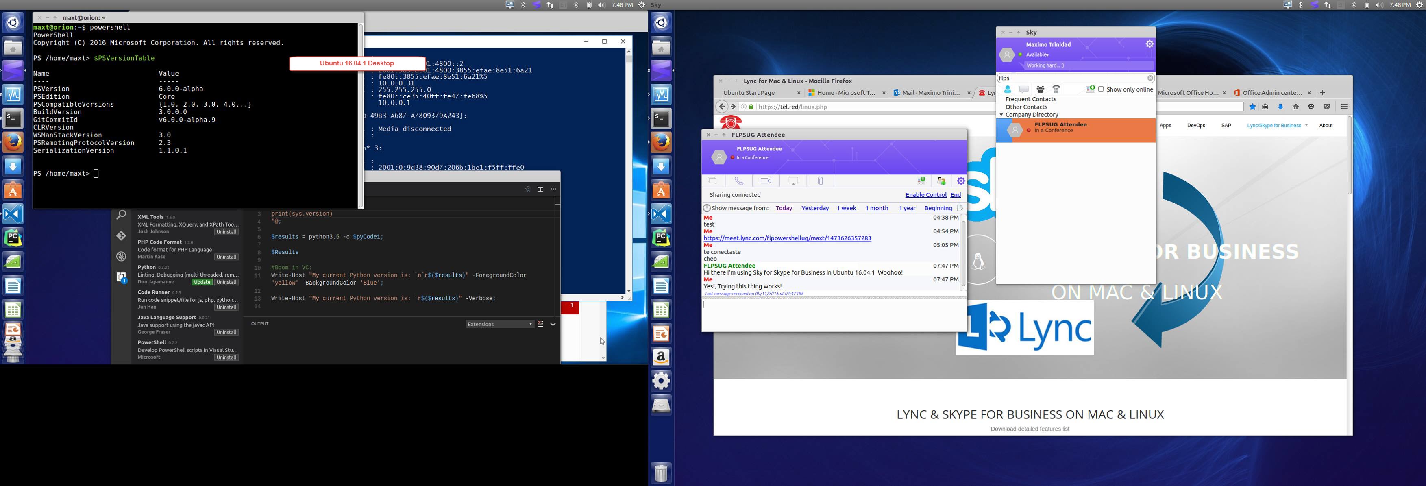
Task: Open the About site menu item
Action: 1326,126
